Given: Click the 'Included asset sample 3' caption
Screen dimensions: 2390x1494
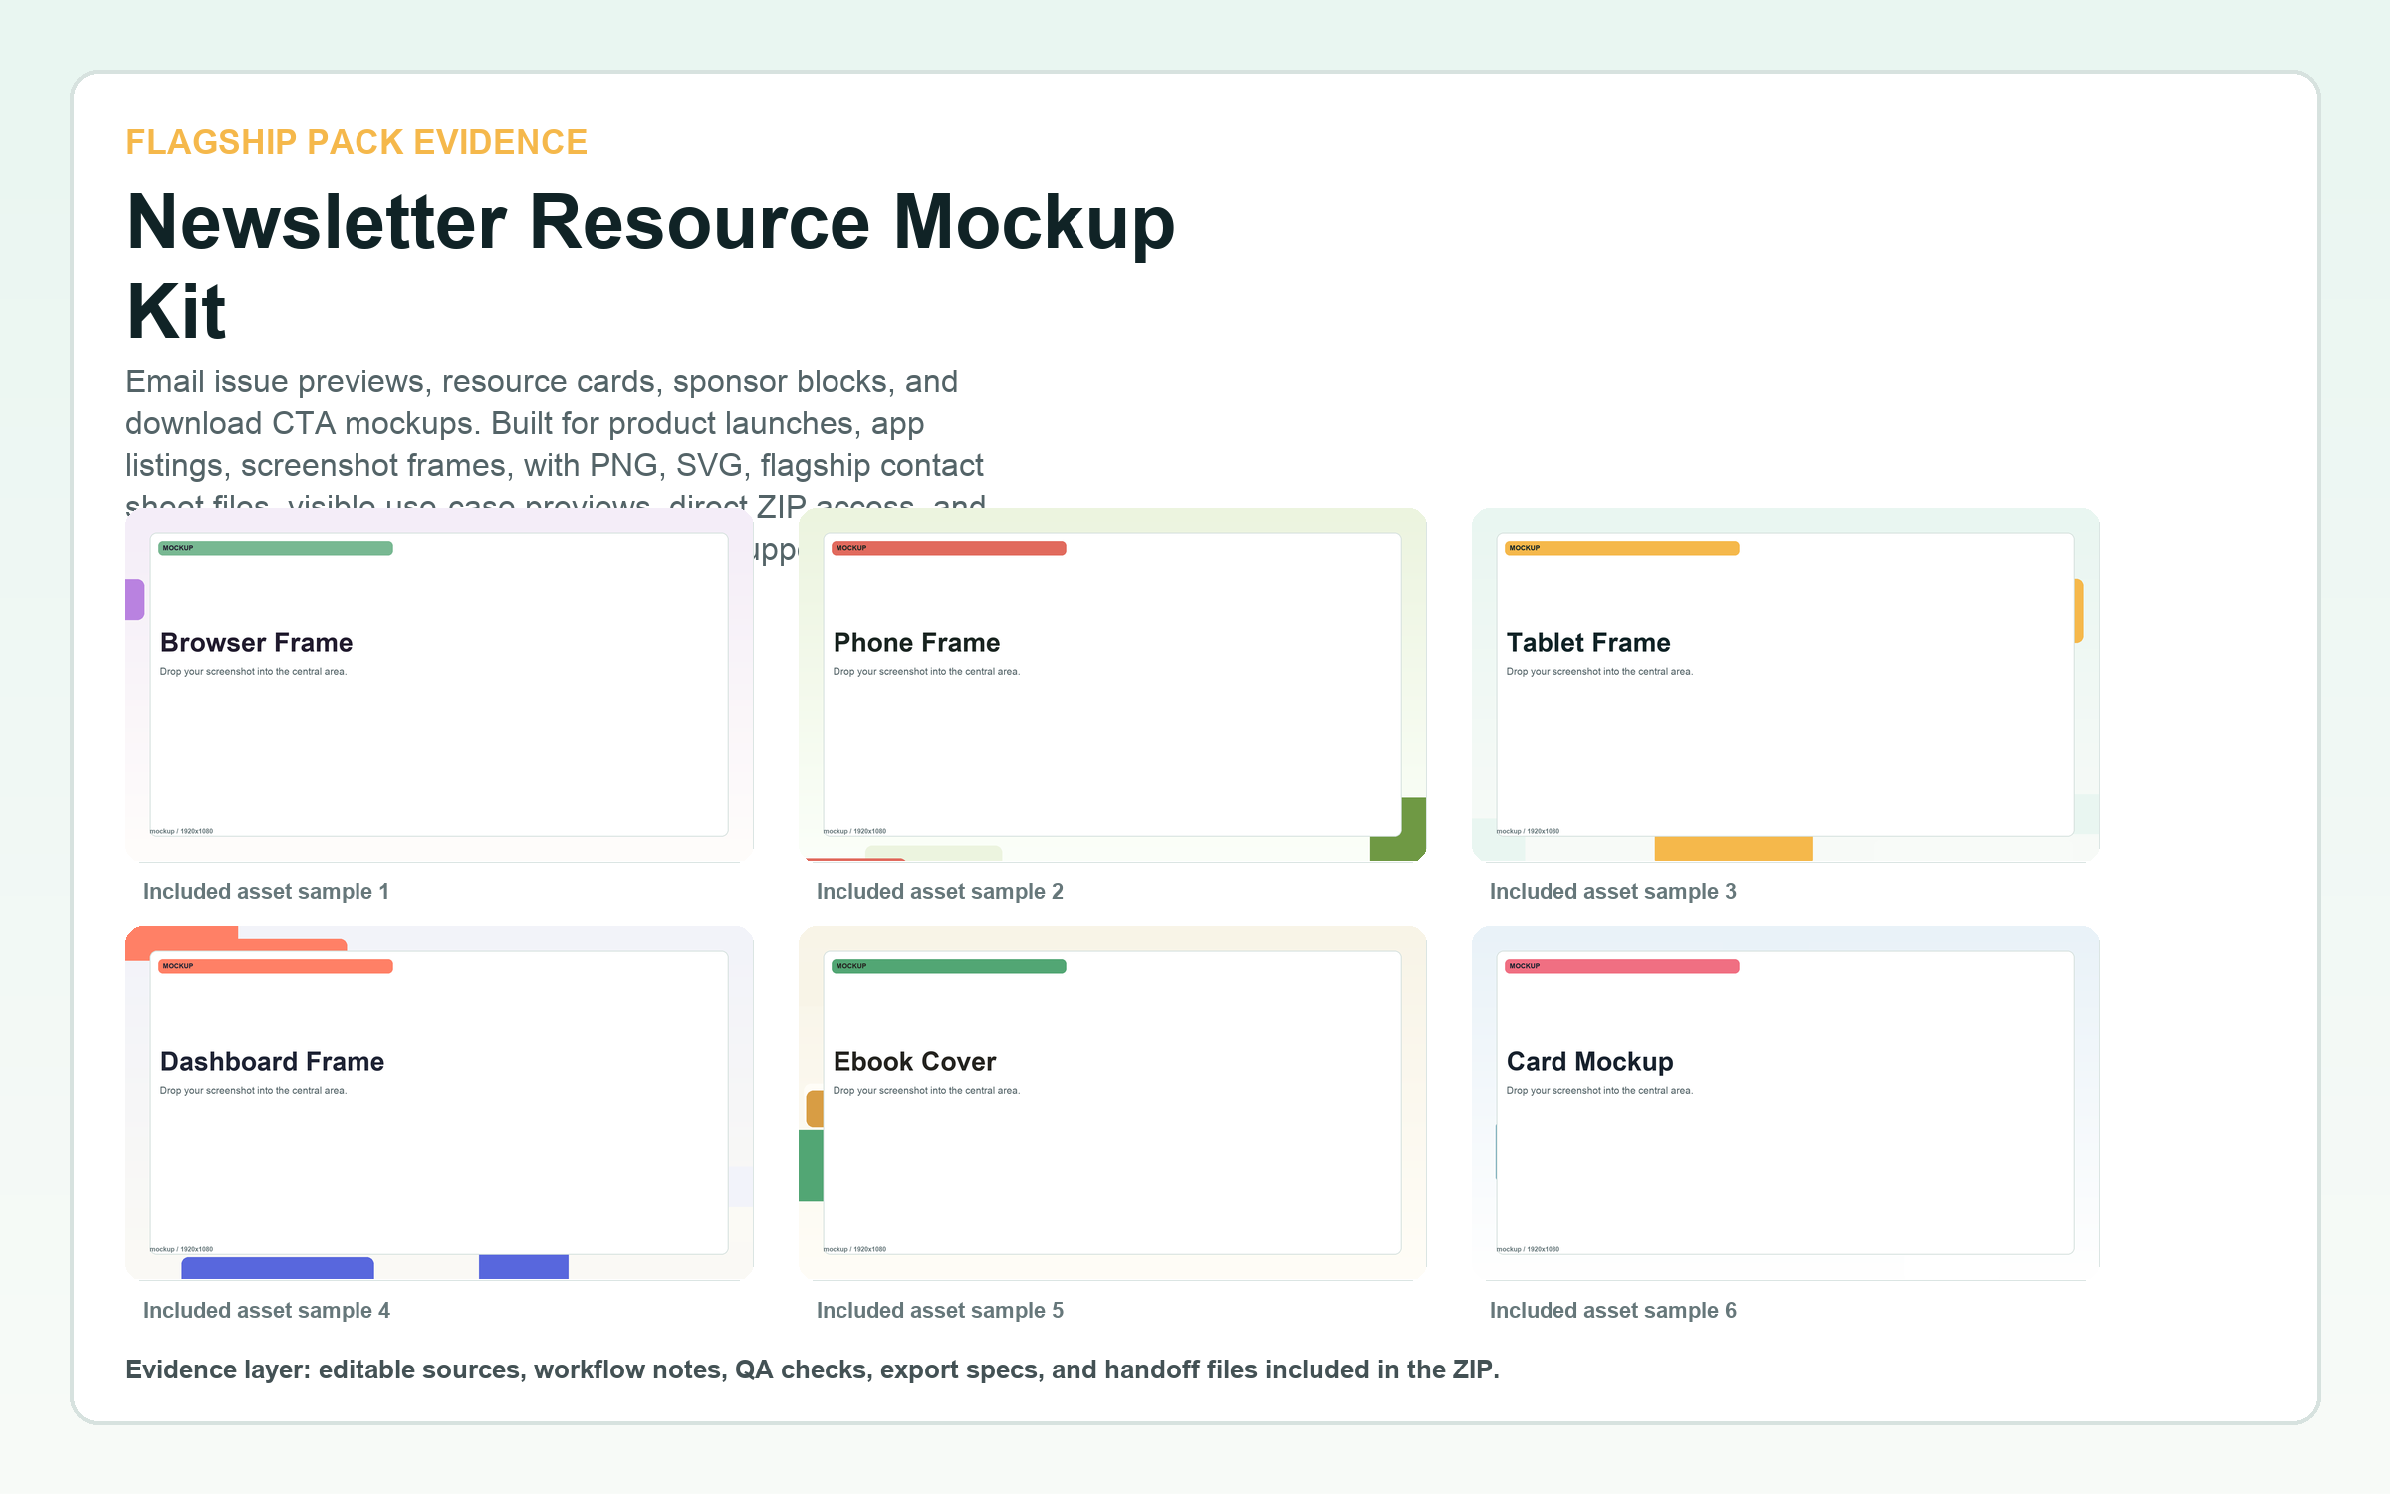Looking at the screenshot, I should [1612, 892].
